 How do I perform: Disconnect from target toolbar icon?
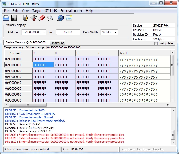click(33, 18)
